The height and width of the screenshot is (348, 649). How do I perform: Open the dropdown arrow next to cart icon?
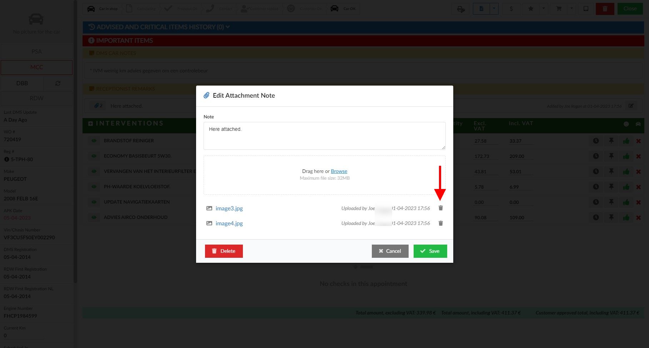click(x=571, y=9)
